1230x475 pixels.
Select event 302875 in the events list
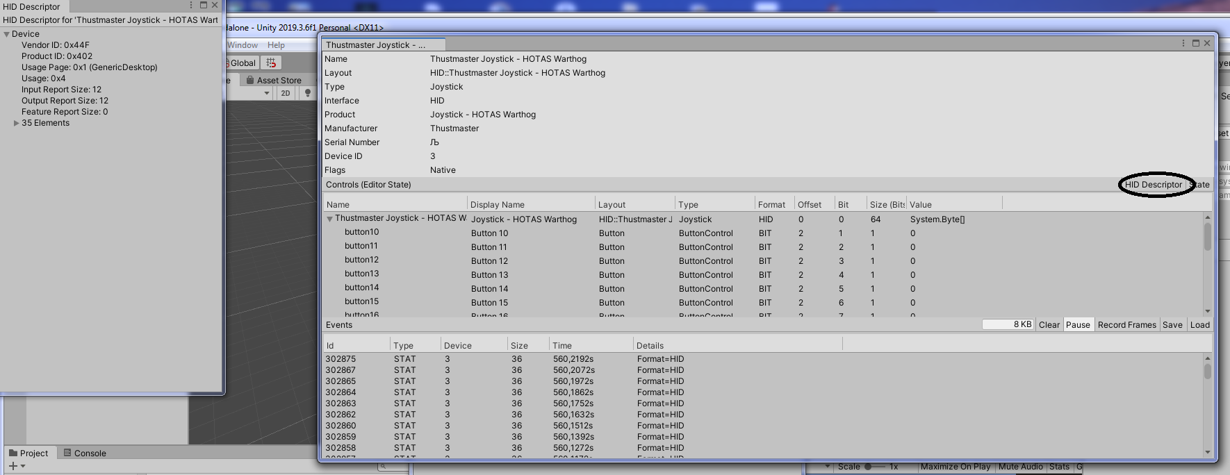762,359
